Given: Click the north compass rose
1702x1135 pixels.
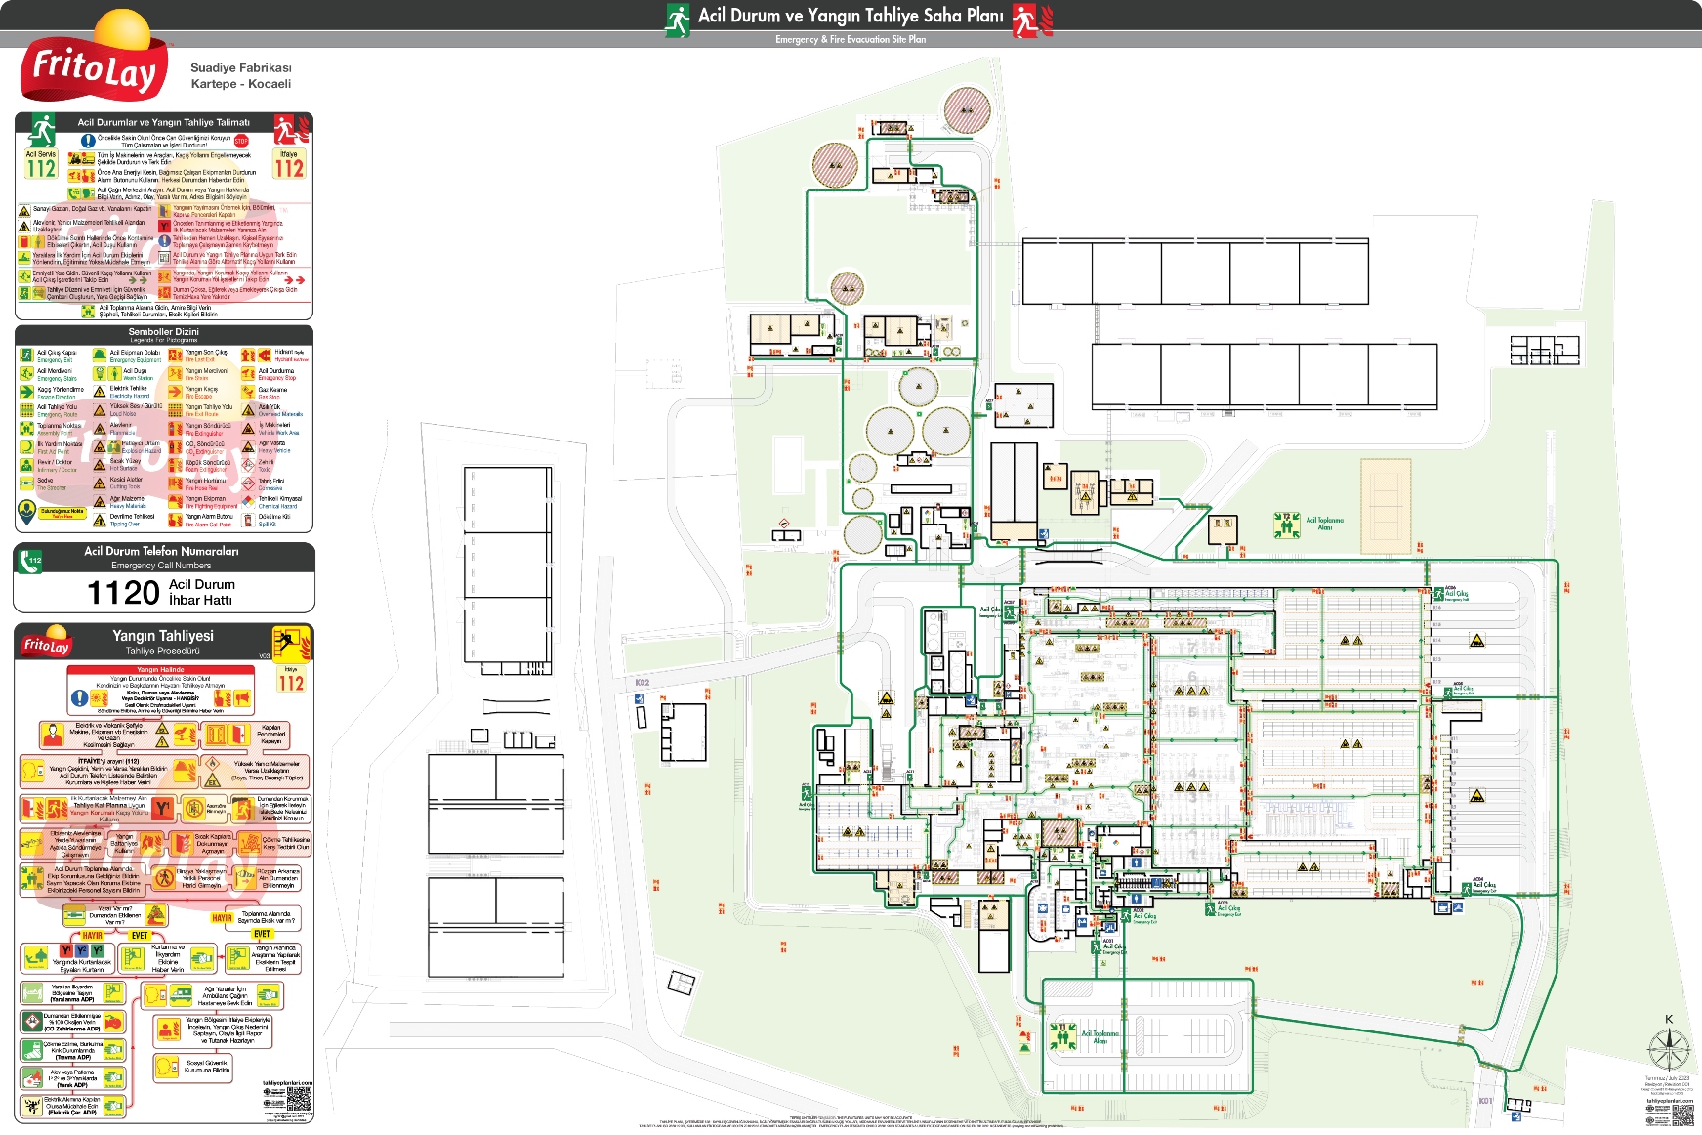Looking at the screenshot, I should click(x=1668, y=1049).
